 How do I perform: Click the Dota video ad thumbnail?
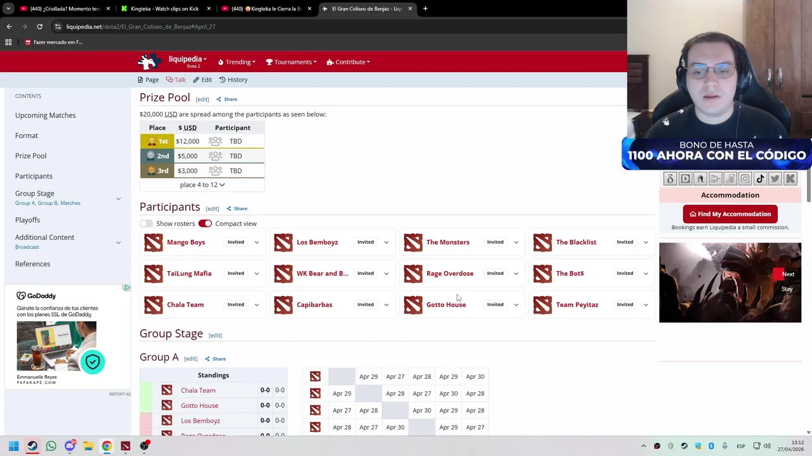(x=730, y=282)
